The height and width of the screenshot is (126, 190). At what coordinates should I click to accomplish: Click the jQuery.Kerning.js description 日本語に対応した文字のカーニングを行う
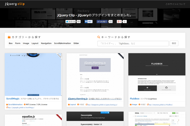pos(105,99)
